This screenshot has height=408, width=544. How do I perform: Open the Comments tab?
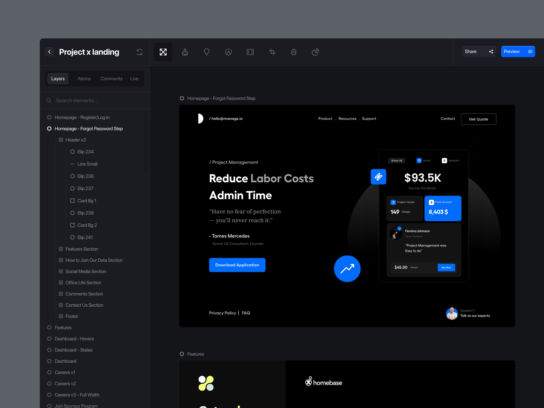[x=112, y=79]
